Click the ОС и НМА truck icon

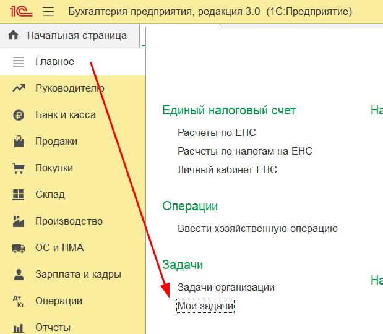tap(19, 248)
